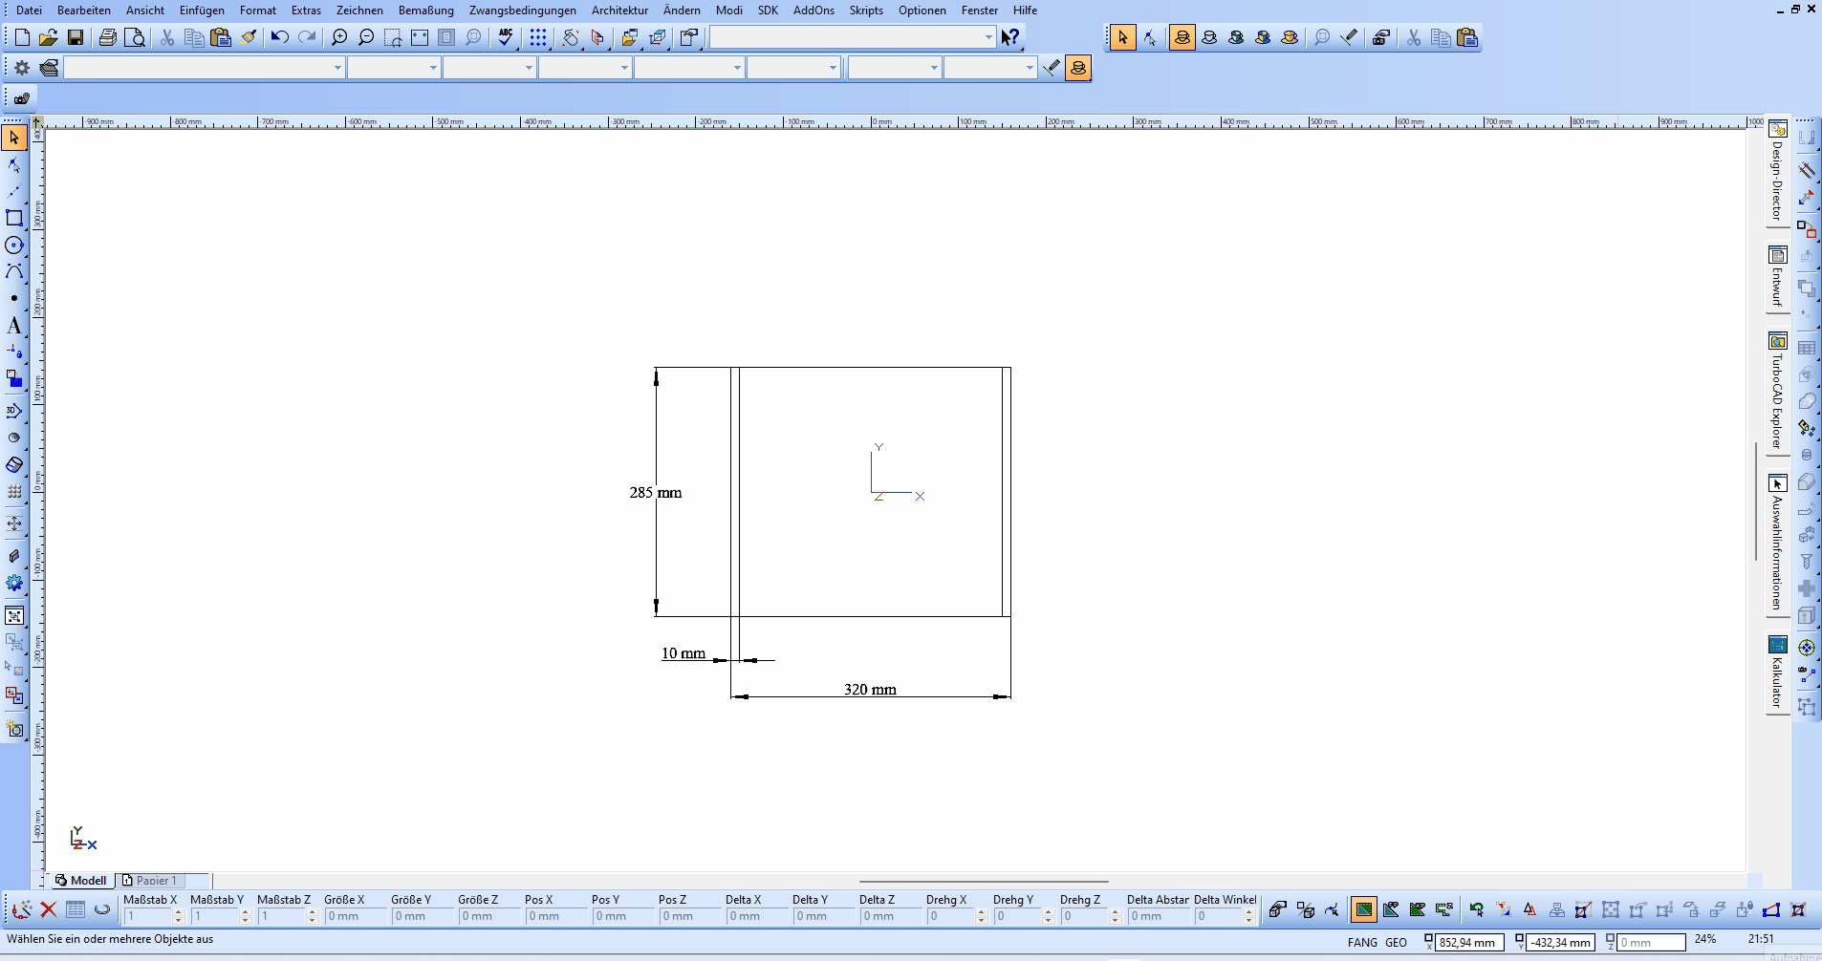Open the layers stack icon beside the gear
1822x961 pixels.
click(49, 68)
